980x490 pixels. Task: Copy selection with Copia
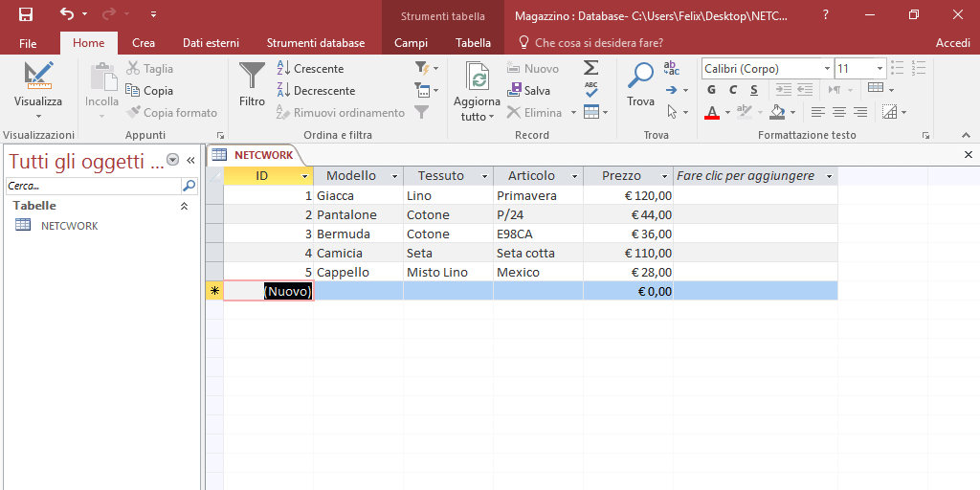click(149, 91)
